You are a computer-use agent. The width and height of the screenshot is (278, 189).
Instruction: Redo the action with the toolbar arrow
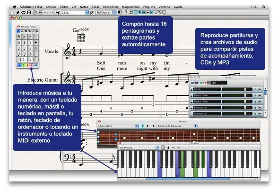(52, 13)
